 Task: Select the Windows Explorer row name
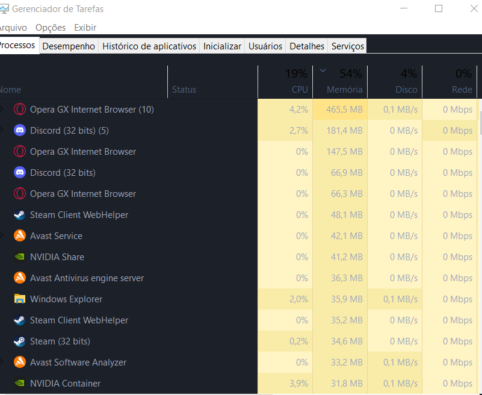66,299
